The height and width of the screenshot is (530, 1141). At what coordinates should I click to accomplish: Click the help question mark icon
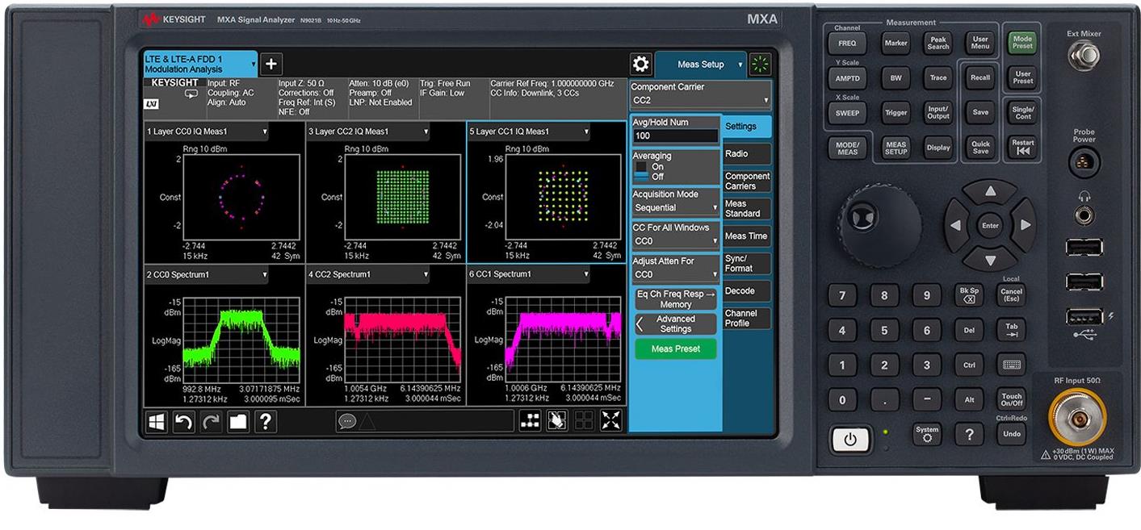click(x=266, y=421)
